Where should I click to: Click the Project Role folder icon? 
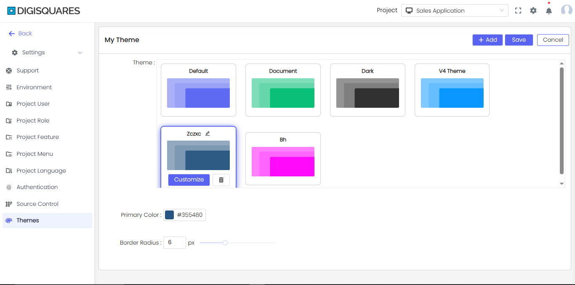pyautogui.click(x=9, y=121)
